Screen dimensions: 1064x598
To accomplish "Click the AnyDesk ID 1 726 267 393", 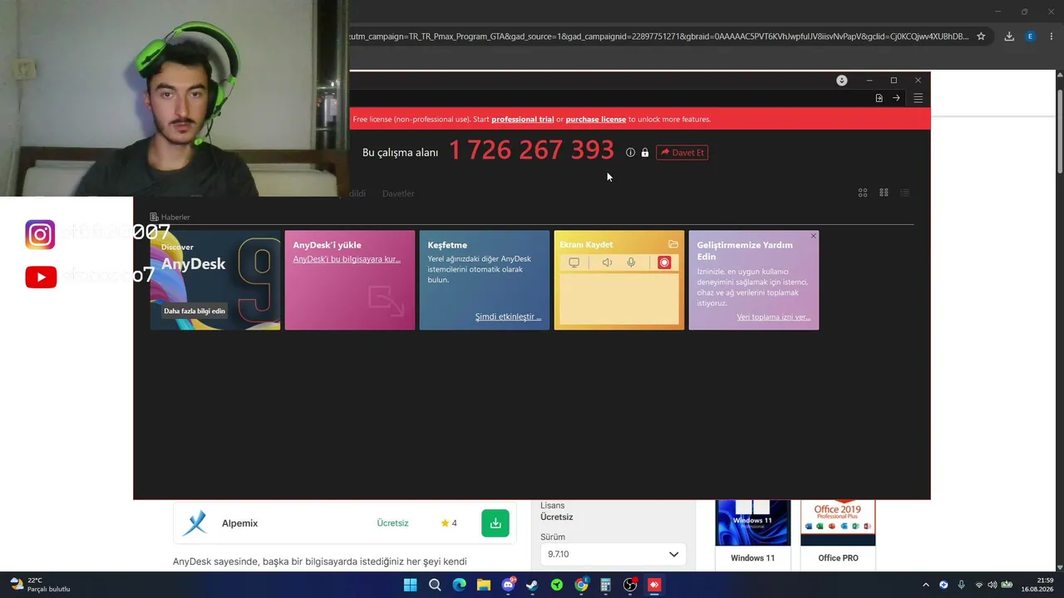I will pos(531,150).
